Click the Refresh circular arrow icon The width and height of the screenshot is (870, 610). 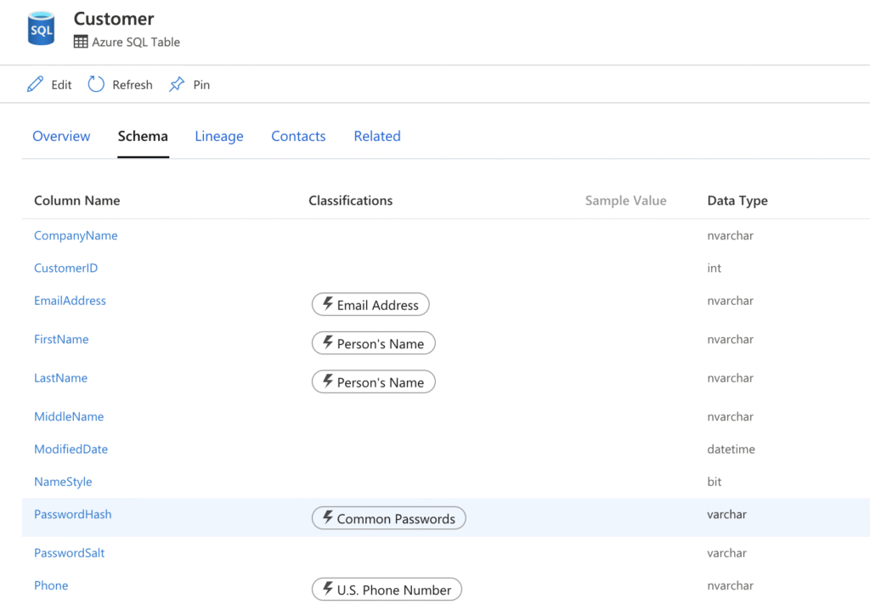(x=96, y=84)
